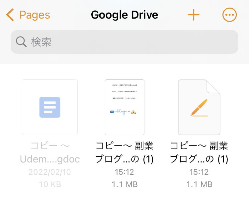Tap the plus icon to add document

click(x=194, y=15)
